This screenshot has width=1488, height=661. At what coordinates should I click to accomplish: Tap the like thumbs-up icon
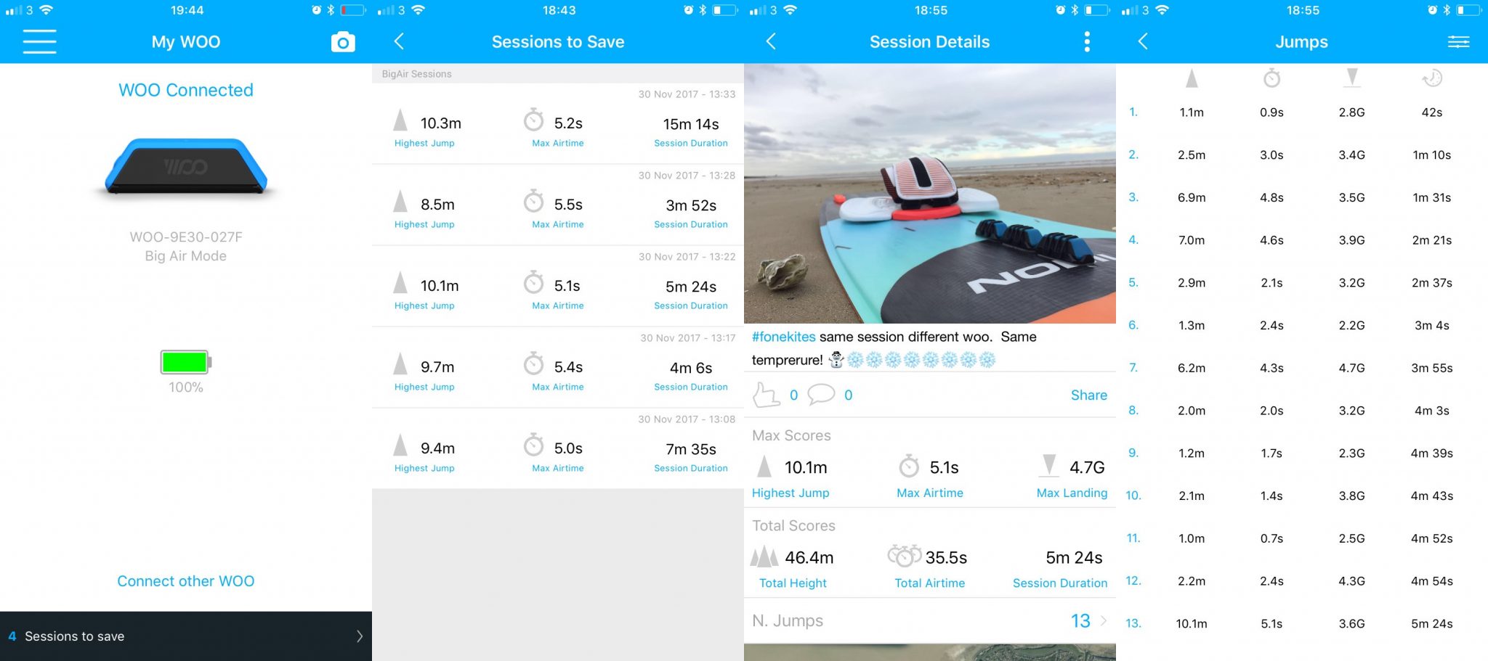click(x=766, y=395)
